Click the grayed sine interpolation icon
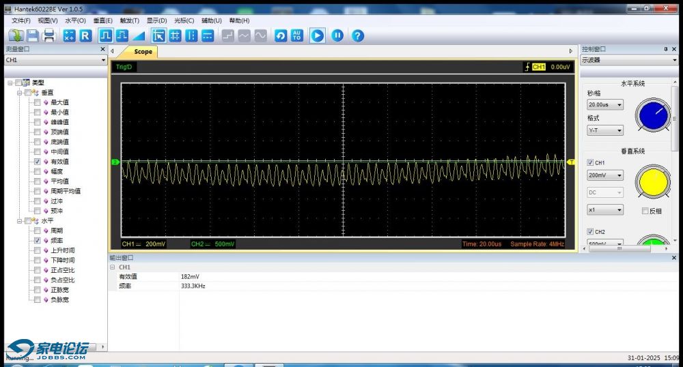The width and height of the screenshot is (683, 367). [x=260, y=35]
